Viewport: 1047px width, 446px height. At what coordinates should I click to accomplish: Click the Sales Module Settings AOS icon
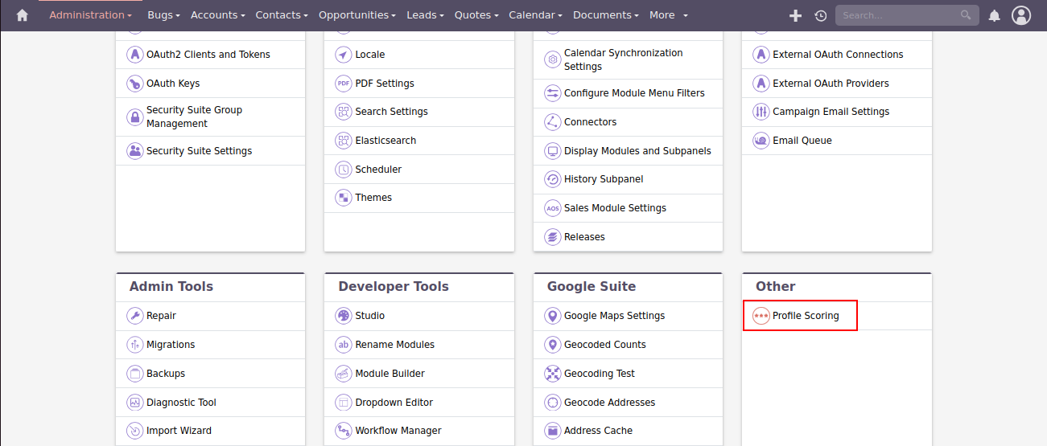tap(552, 208)
